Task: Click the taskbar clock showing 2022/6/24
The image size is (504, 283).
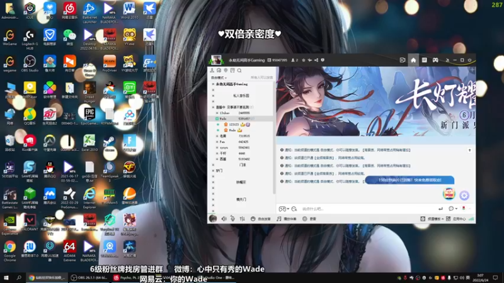Action: pos(480,277)
